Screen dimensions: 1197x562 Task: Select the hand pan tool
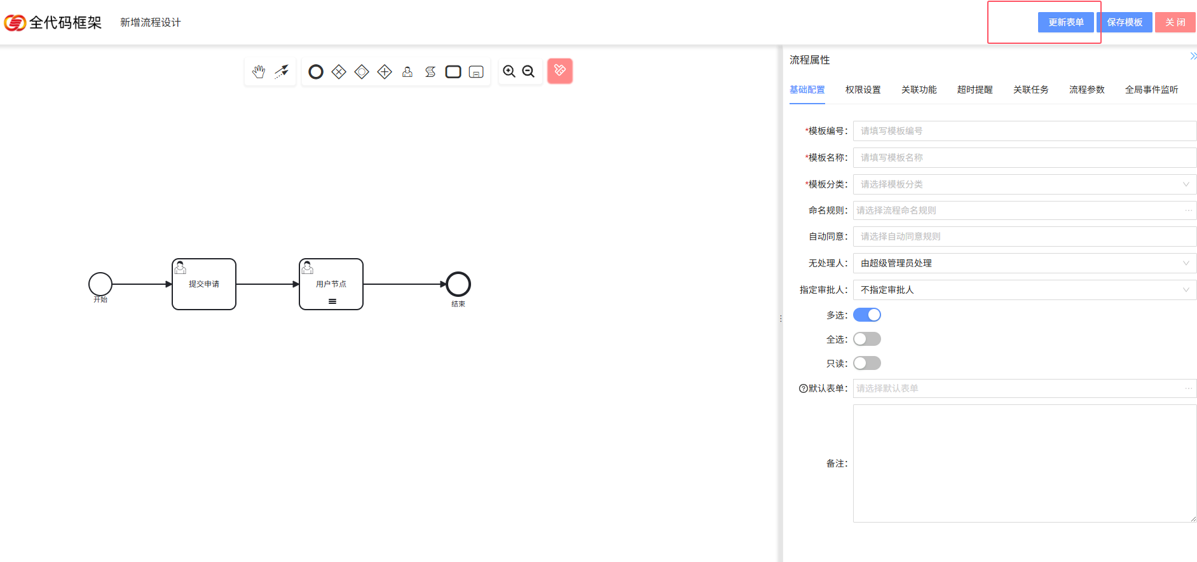pos(259,72)
